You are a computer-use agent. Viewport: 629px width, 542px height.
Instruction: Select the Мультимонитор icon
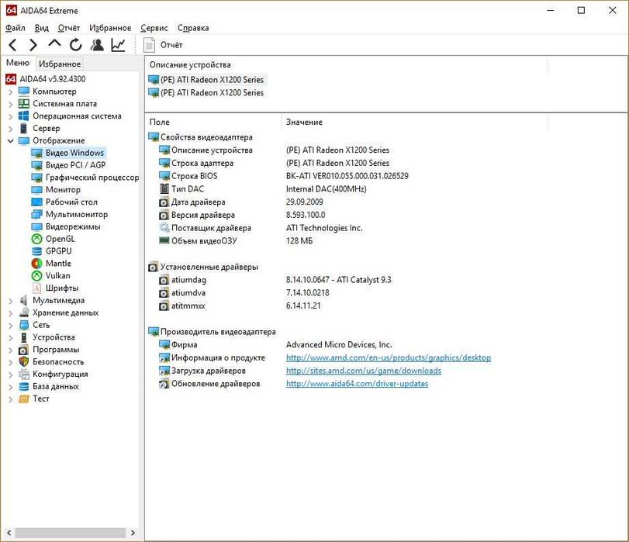coord(36,215)
